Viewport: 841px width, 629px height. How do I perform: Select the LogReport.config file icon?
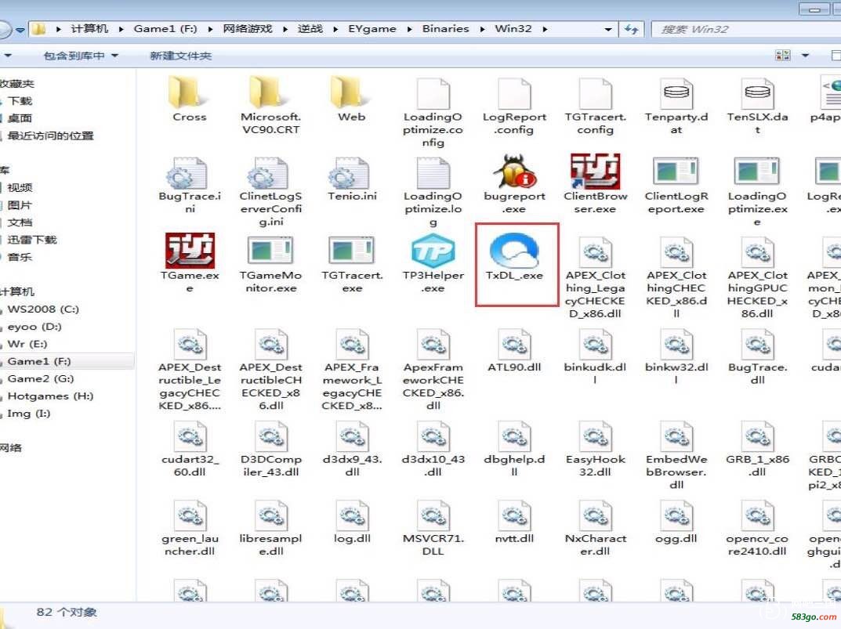pos(514,93)
